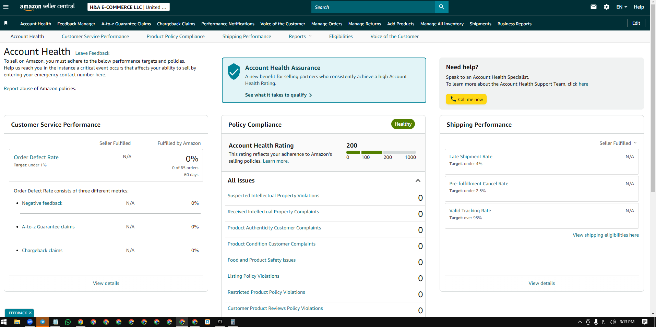
Task: Open the seller account marketplace switcher
Action: pyautogui.click(x=129, y=7)
